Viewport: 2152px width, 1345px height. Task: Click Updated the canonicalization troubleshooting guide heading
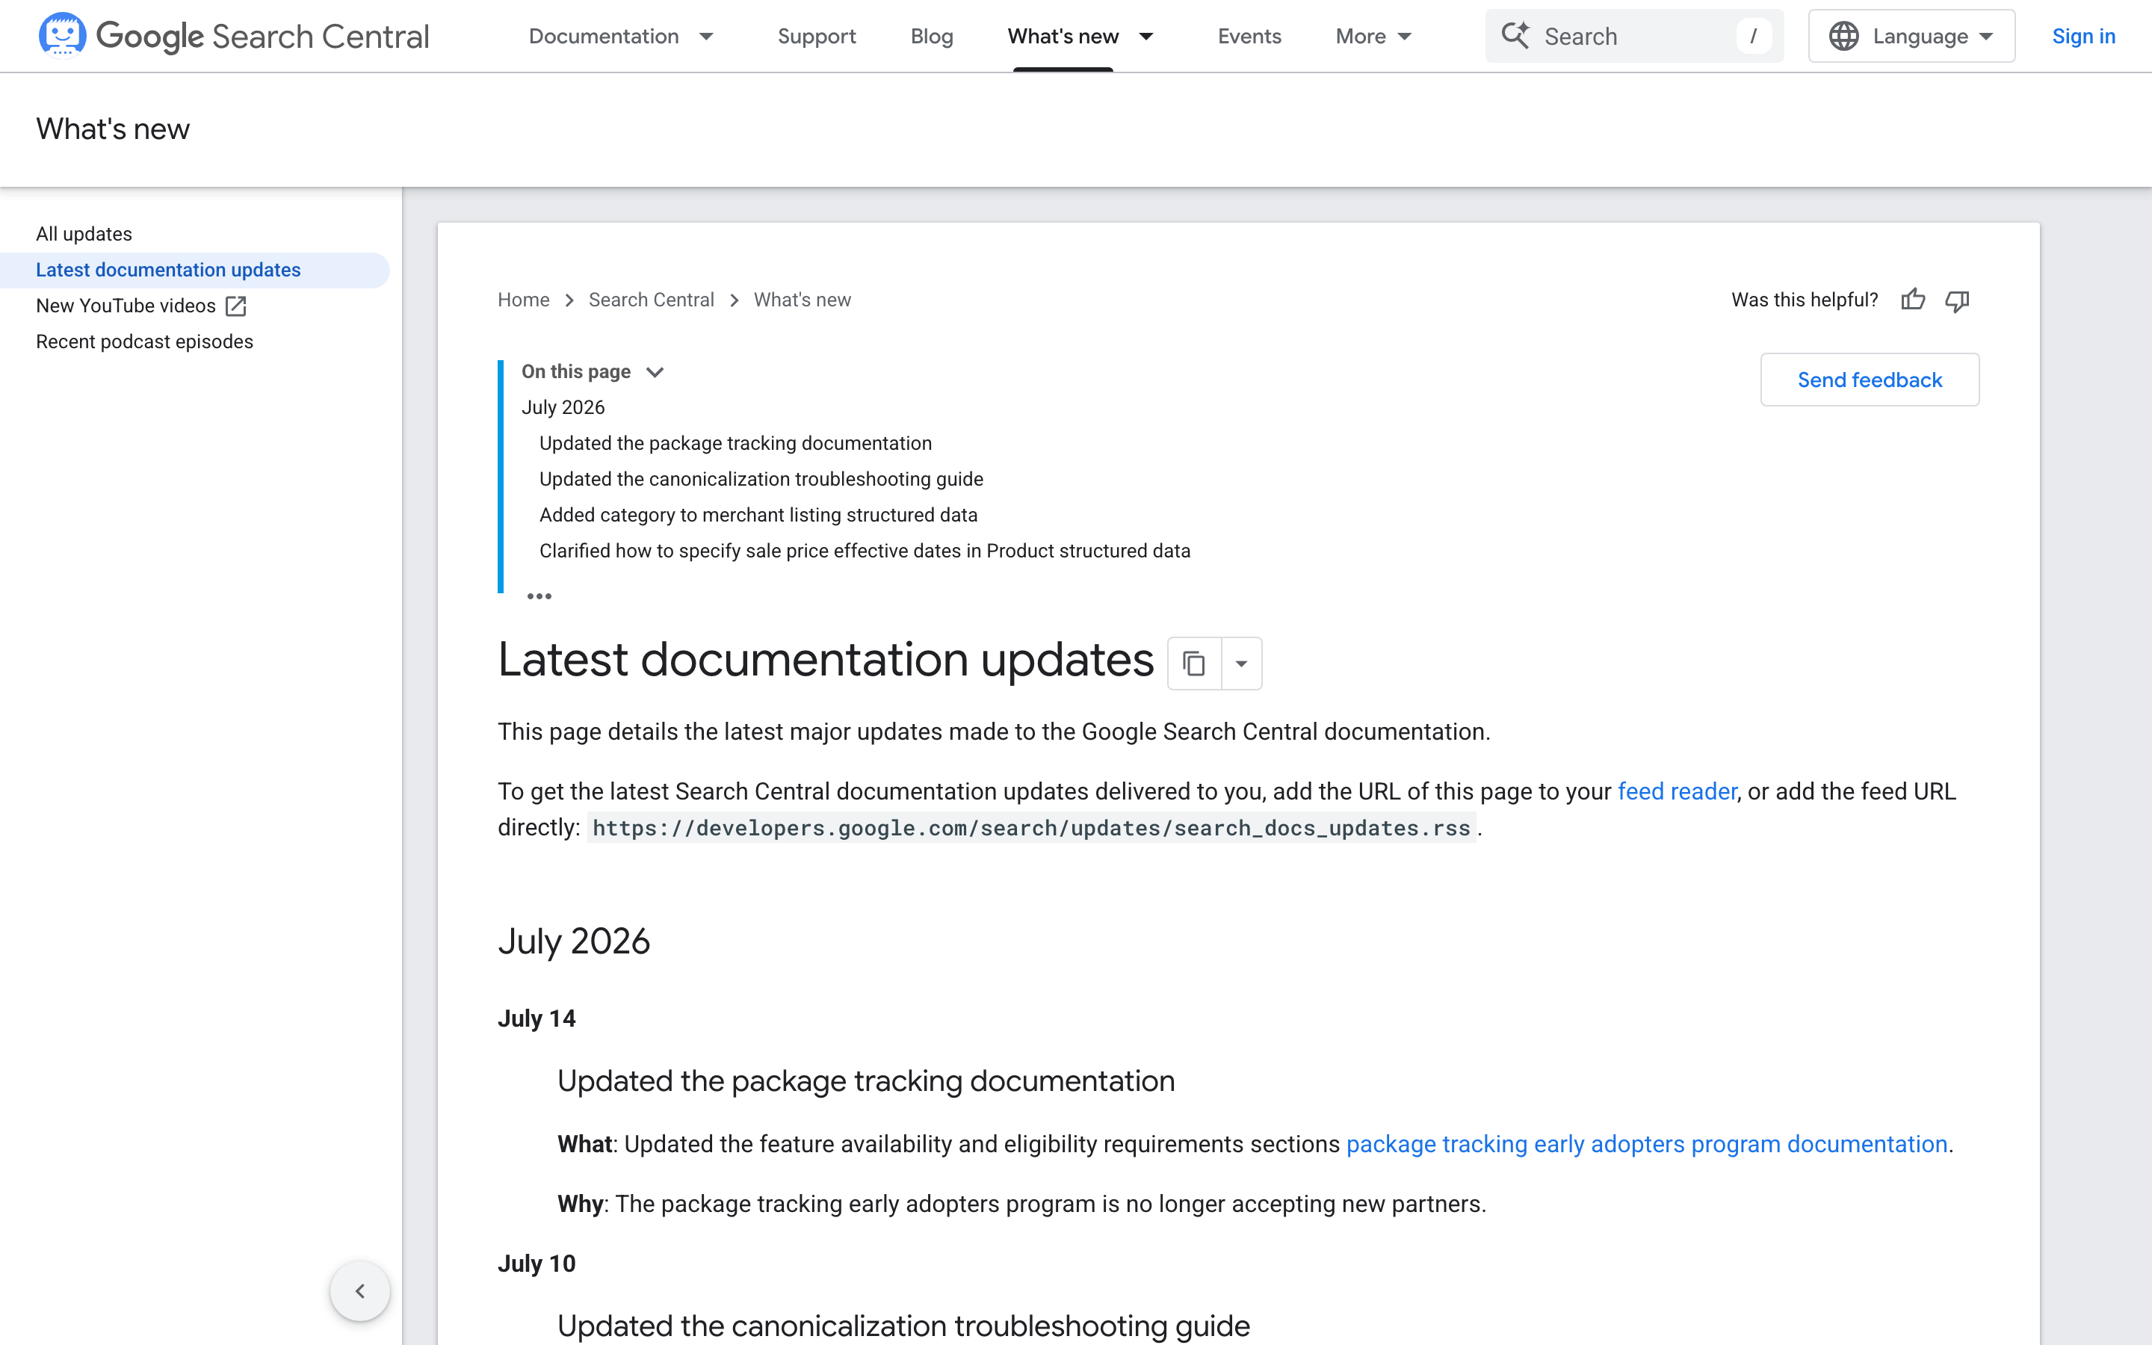(x=903, y=1326)
